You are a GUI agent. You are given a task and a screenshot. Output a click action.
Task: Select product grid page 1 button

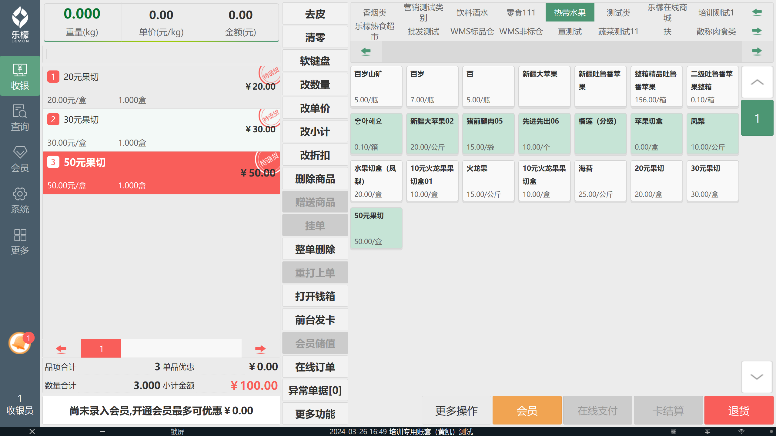pos(757,118)
